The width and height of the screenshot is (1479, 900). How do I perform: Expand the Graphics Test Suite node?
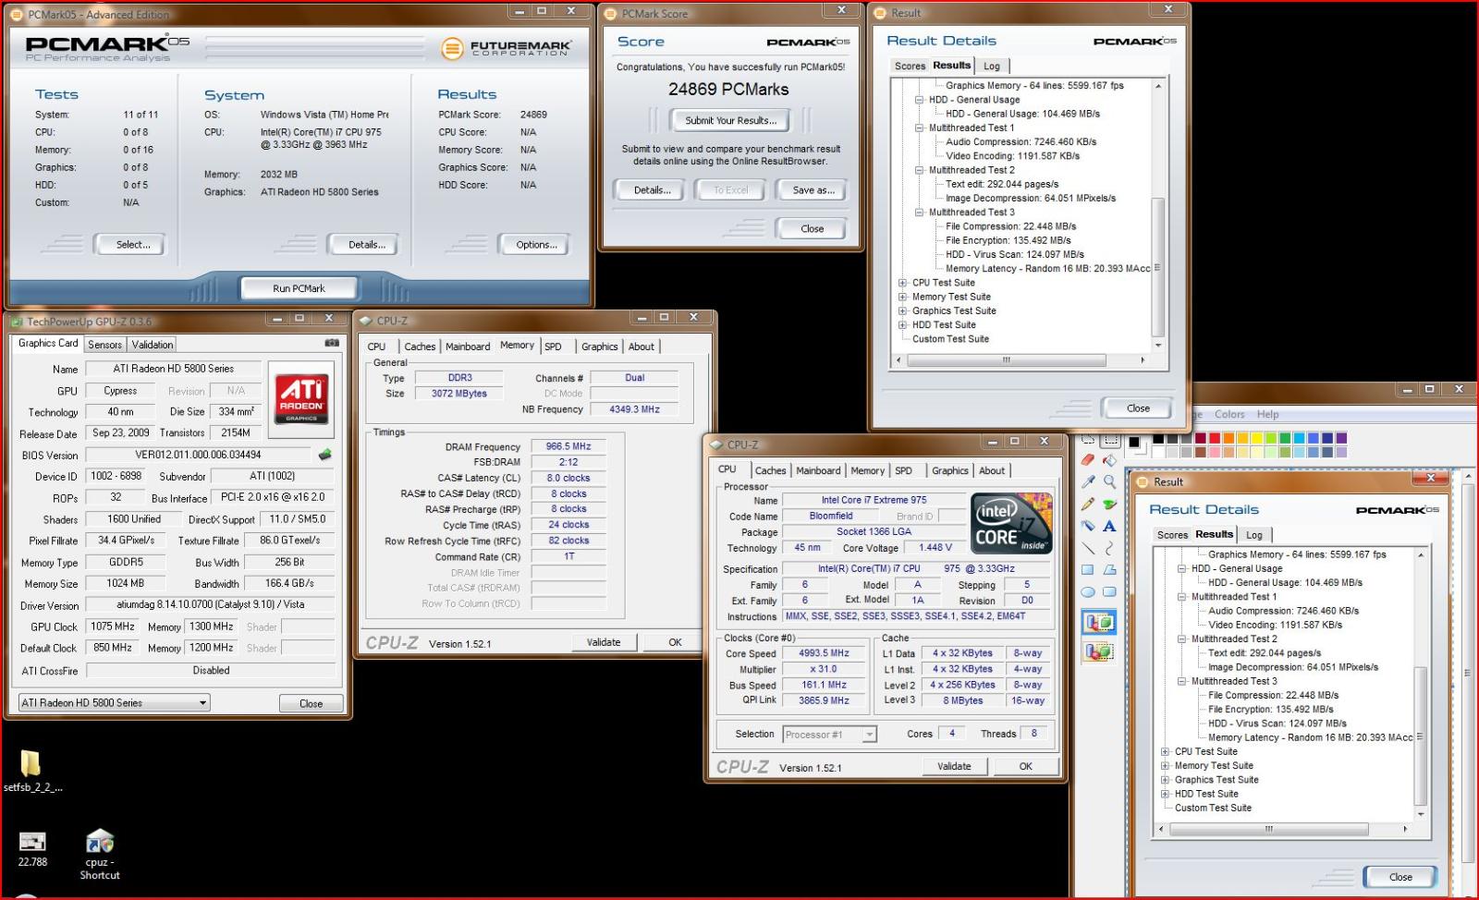coord(903,310)
